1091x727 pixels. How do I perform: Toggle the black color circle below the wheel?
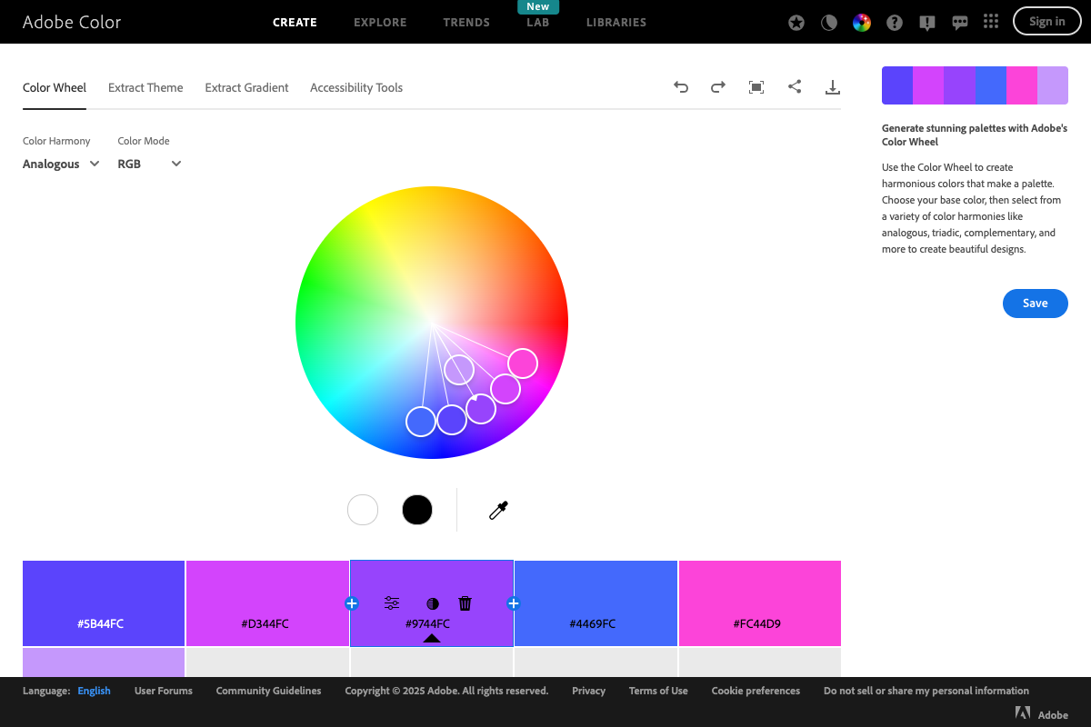coord(417,510)
